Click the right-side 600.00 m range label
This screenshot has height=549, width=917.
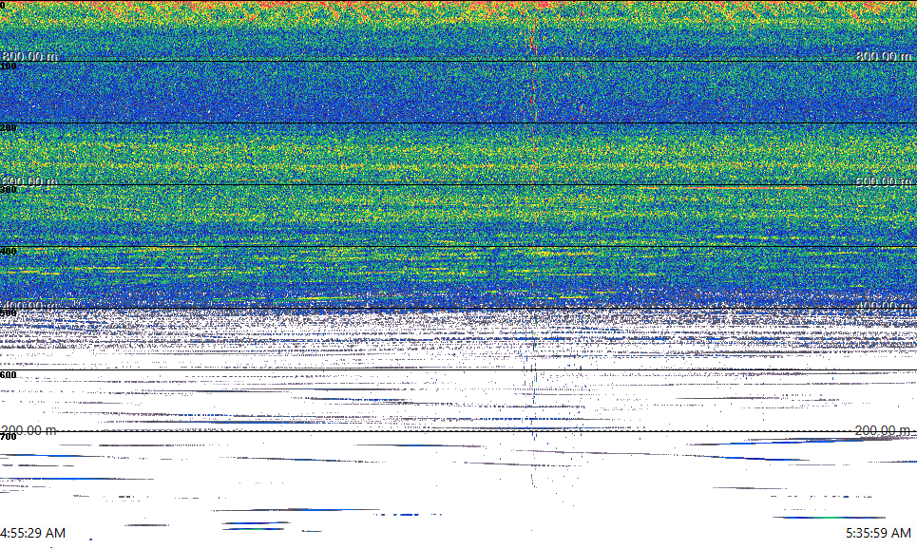coord(883,181)
